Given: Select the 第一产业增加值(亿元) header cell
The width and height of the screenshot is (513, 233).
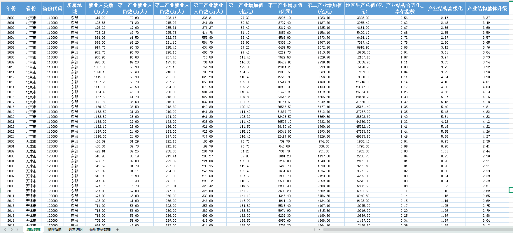Looking at the screenshot, I should point(246,8).
